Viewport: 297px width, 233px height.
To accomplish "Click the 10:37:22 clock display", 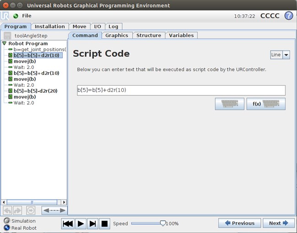I will (x=245, y=16).
